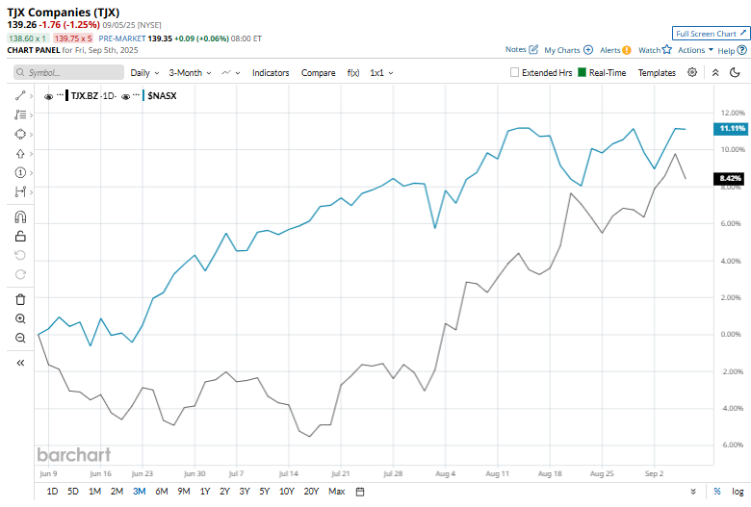Open the Indicators menu

tap(271, 73)
